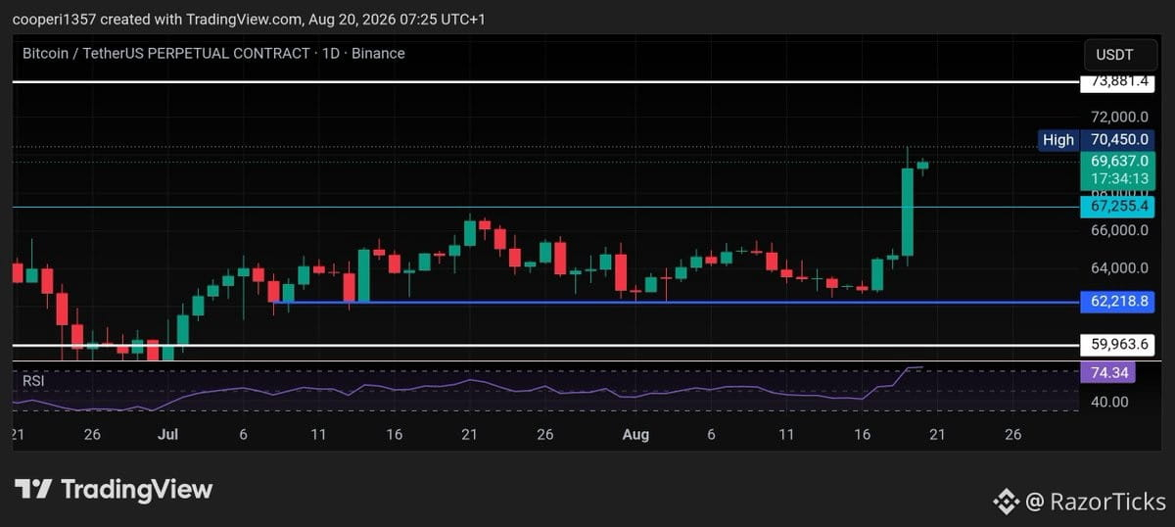
Task: Click the 70,450.0 high price label
Action: pos(1117,140)
